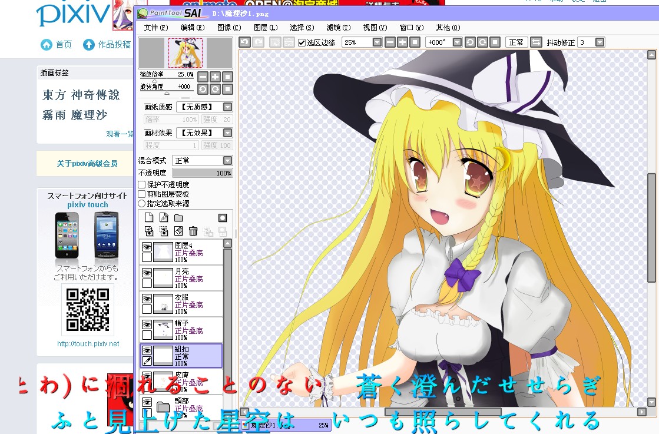Transfer layer down to layer below
This screenshot has width=659, height=434.
[149, 231]
